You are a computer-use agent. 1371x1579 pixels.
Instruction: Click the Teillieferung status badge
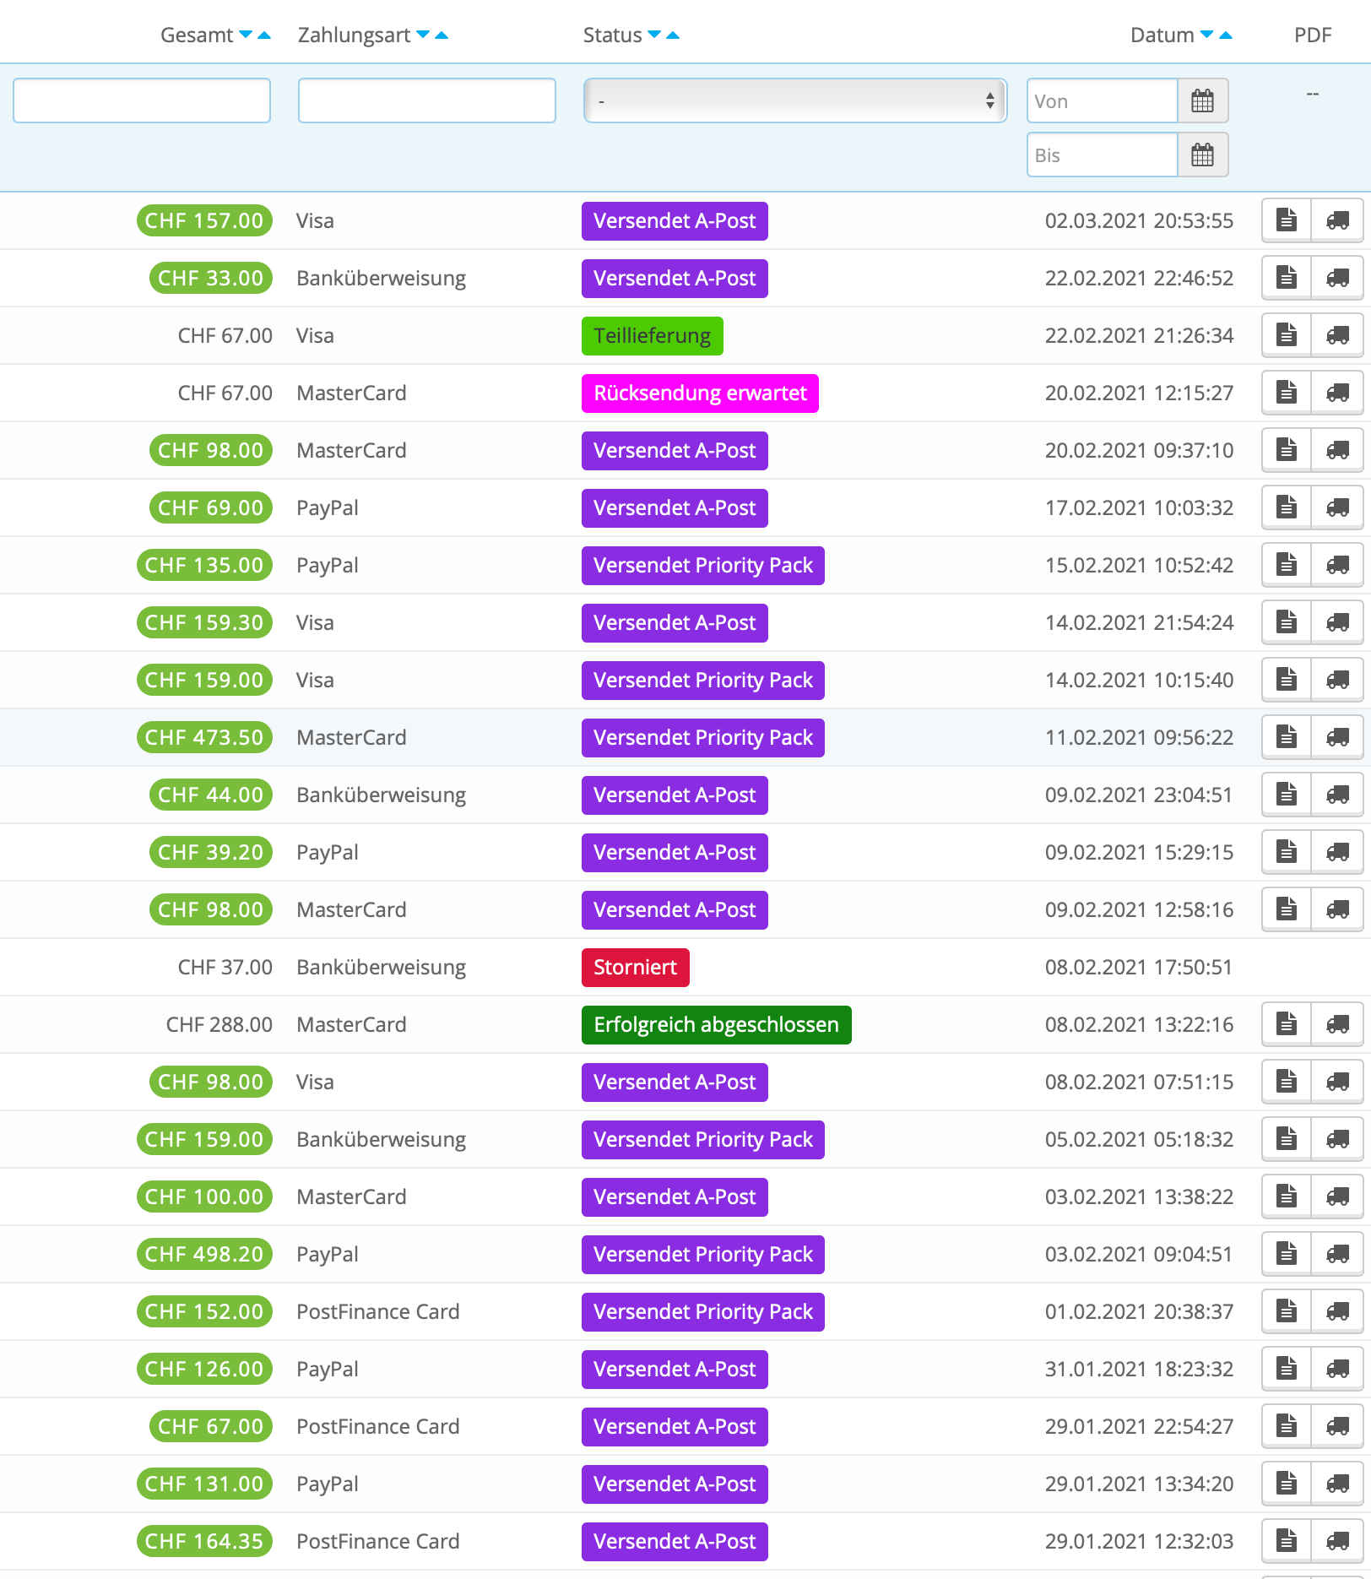click(x=653, y=336)
